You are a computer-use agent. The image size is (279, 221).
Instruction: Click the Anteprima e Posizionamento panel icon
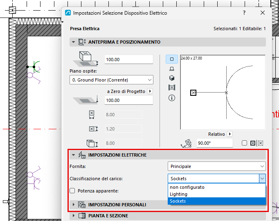pos(82,42)
